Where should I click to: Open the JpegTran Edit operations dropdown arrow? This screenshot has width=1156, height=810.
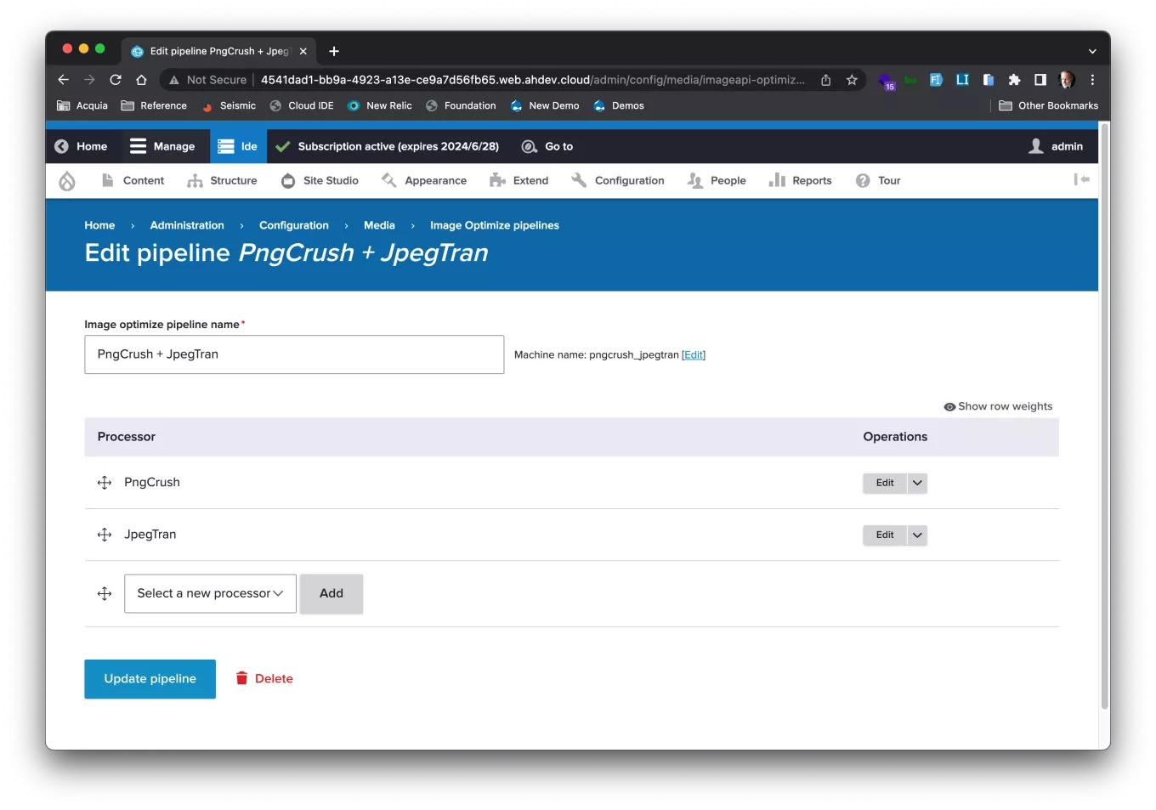pos(916,535)
